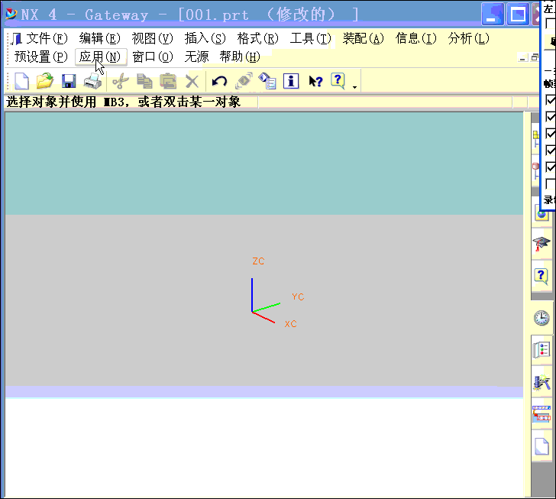Screen dimensions: 556x499
Task: Maximize the NX 4 Gateway window
Action: 518,15
